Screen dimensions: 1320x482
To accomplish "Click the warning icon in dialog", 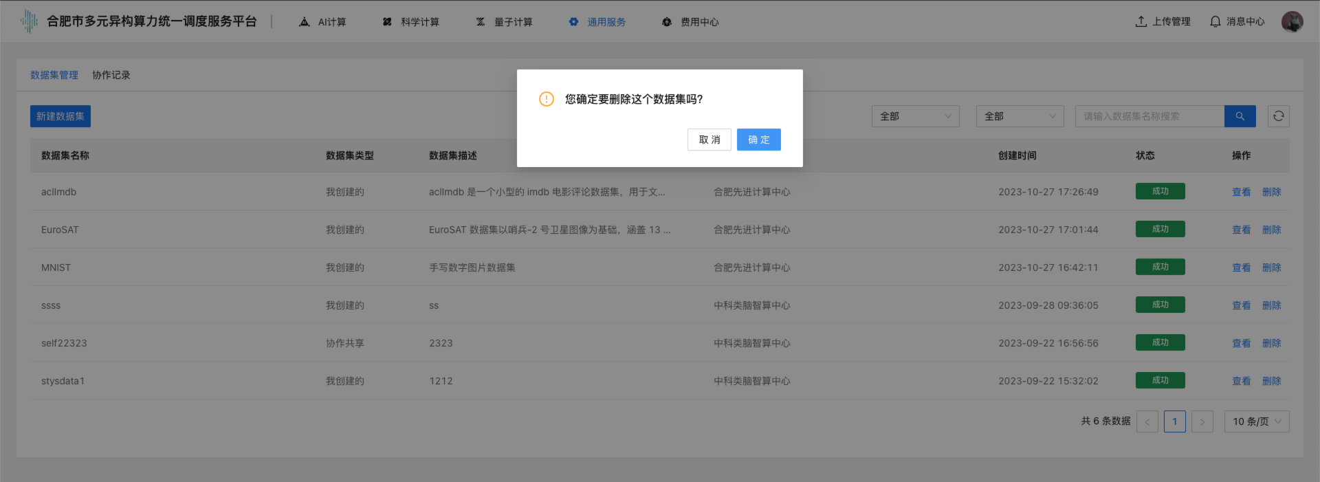I will click(x=547, y=99).
